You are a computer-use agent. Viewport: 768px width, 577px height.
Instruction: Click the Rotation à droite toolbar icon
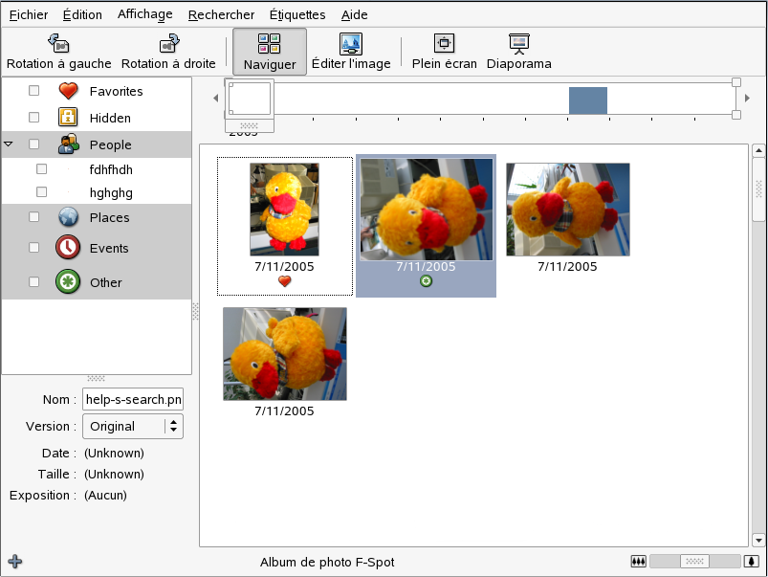click(x=169, y=44)
